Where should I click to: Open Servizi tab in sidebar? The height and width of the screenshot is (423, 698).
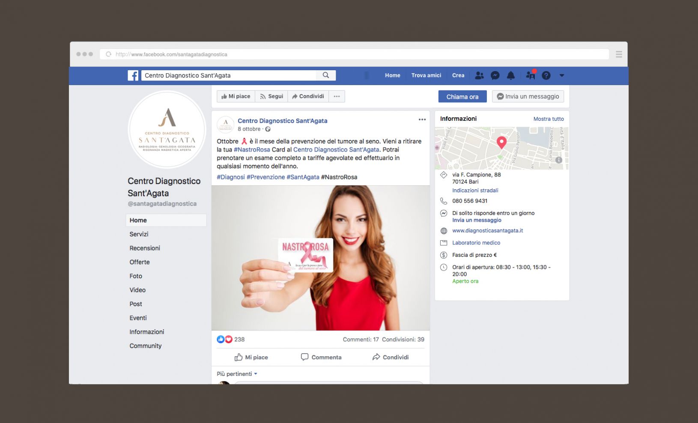pos(139,234)
